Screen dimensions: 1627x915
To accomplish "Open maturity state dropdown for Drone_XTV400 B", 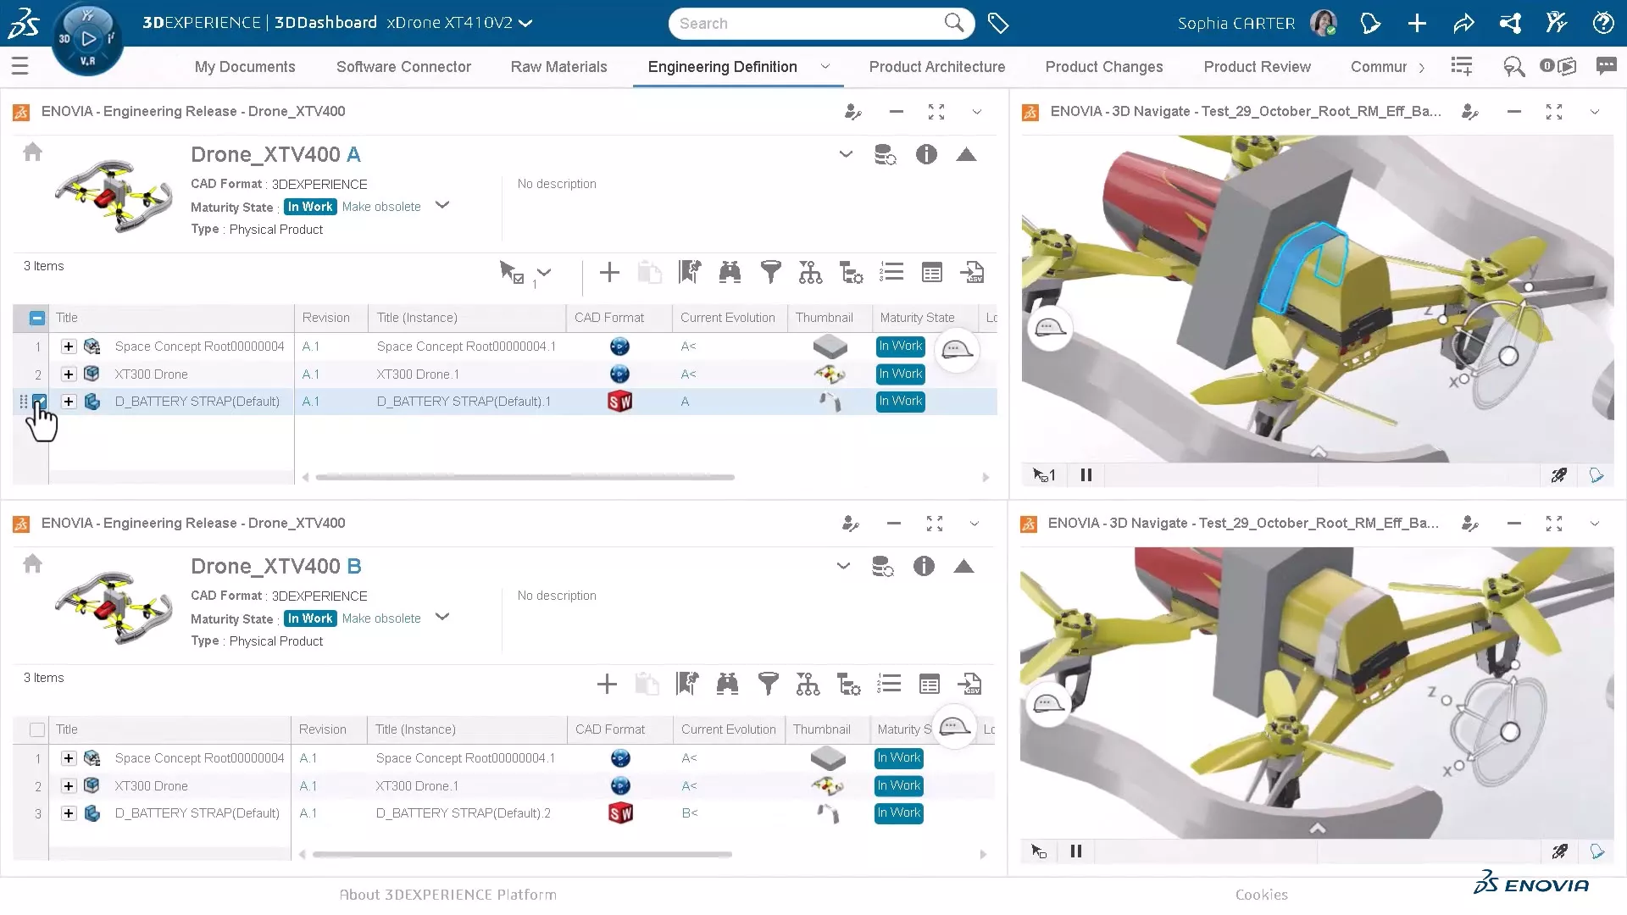I will pos(442,617).
